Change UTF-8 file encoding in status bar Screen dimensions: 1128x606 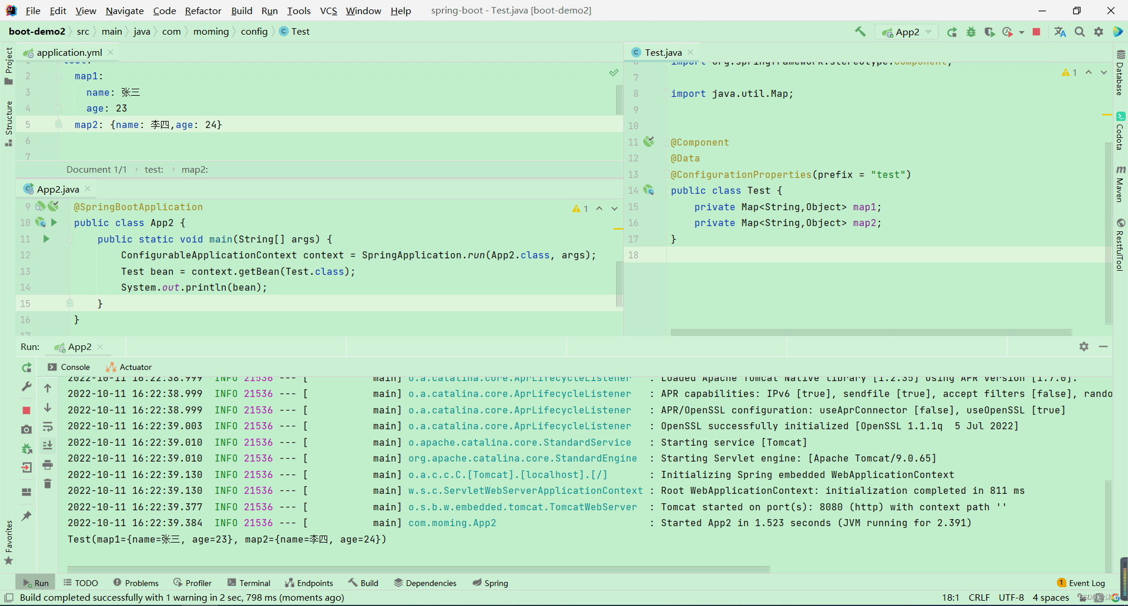tap(1011, 598)
